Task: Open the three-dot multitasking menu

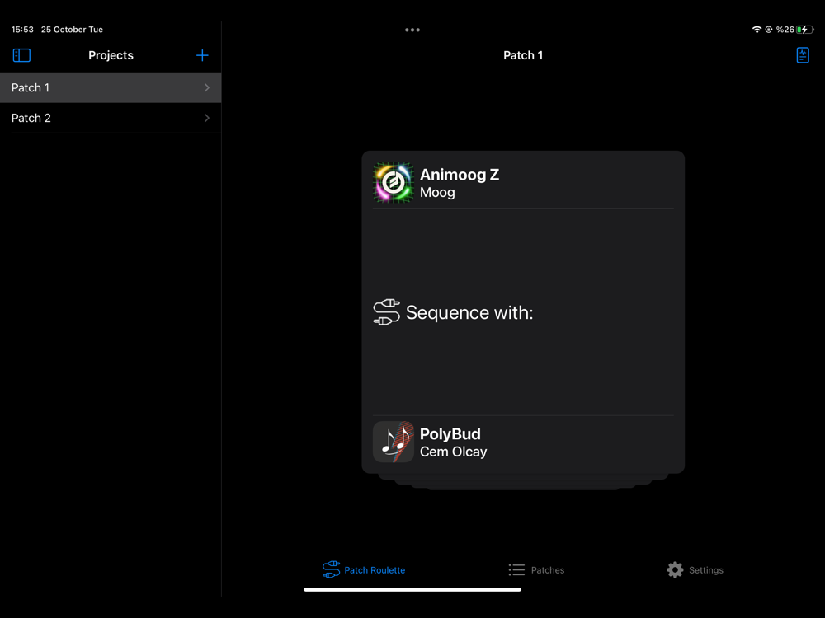Action: [x=412, y=30]
